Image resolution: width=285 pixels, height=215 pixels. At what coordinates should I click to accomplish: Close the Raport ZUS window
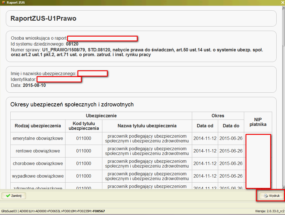(x=283, y=3)
